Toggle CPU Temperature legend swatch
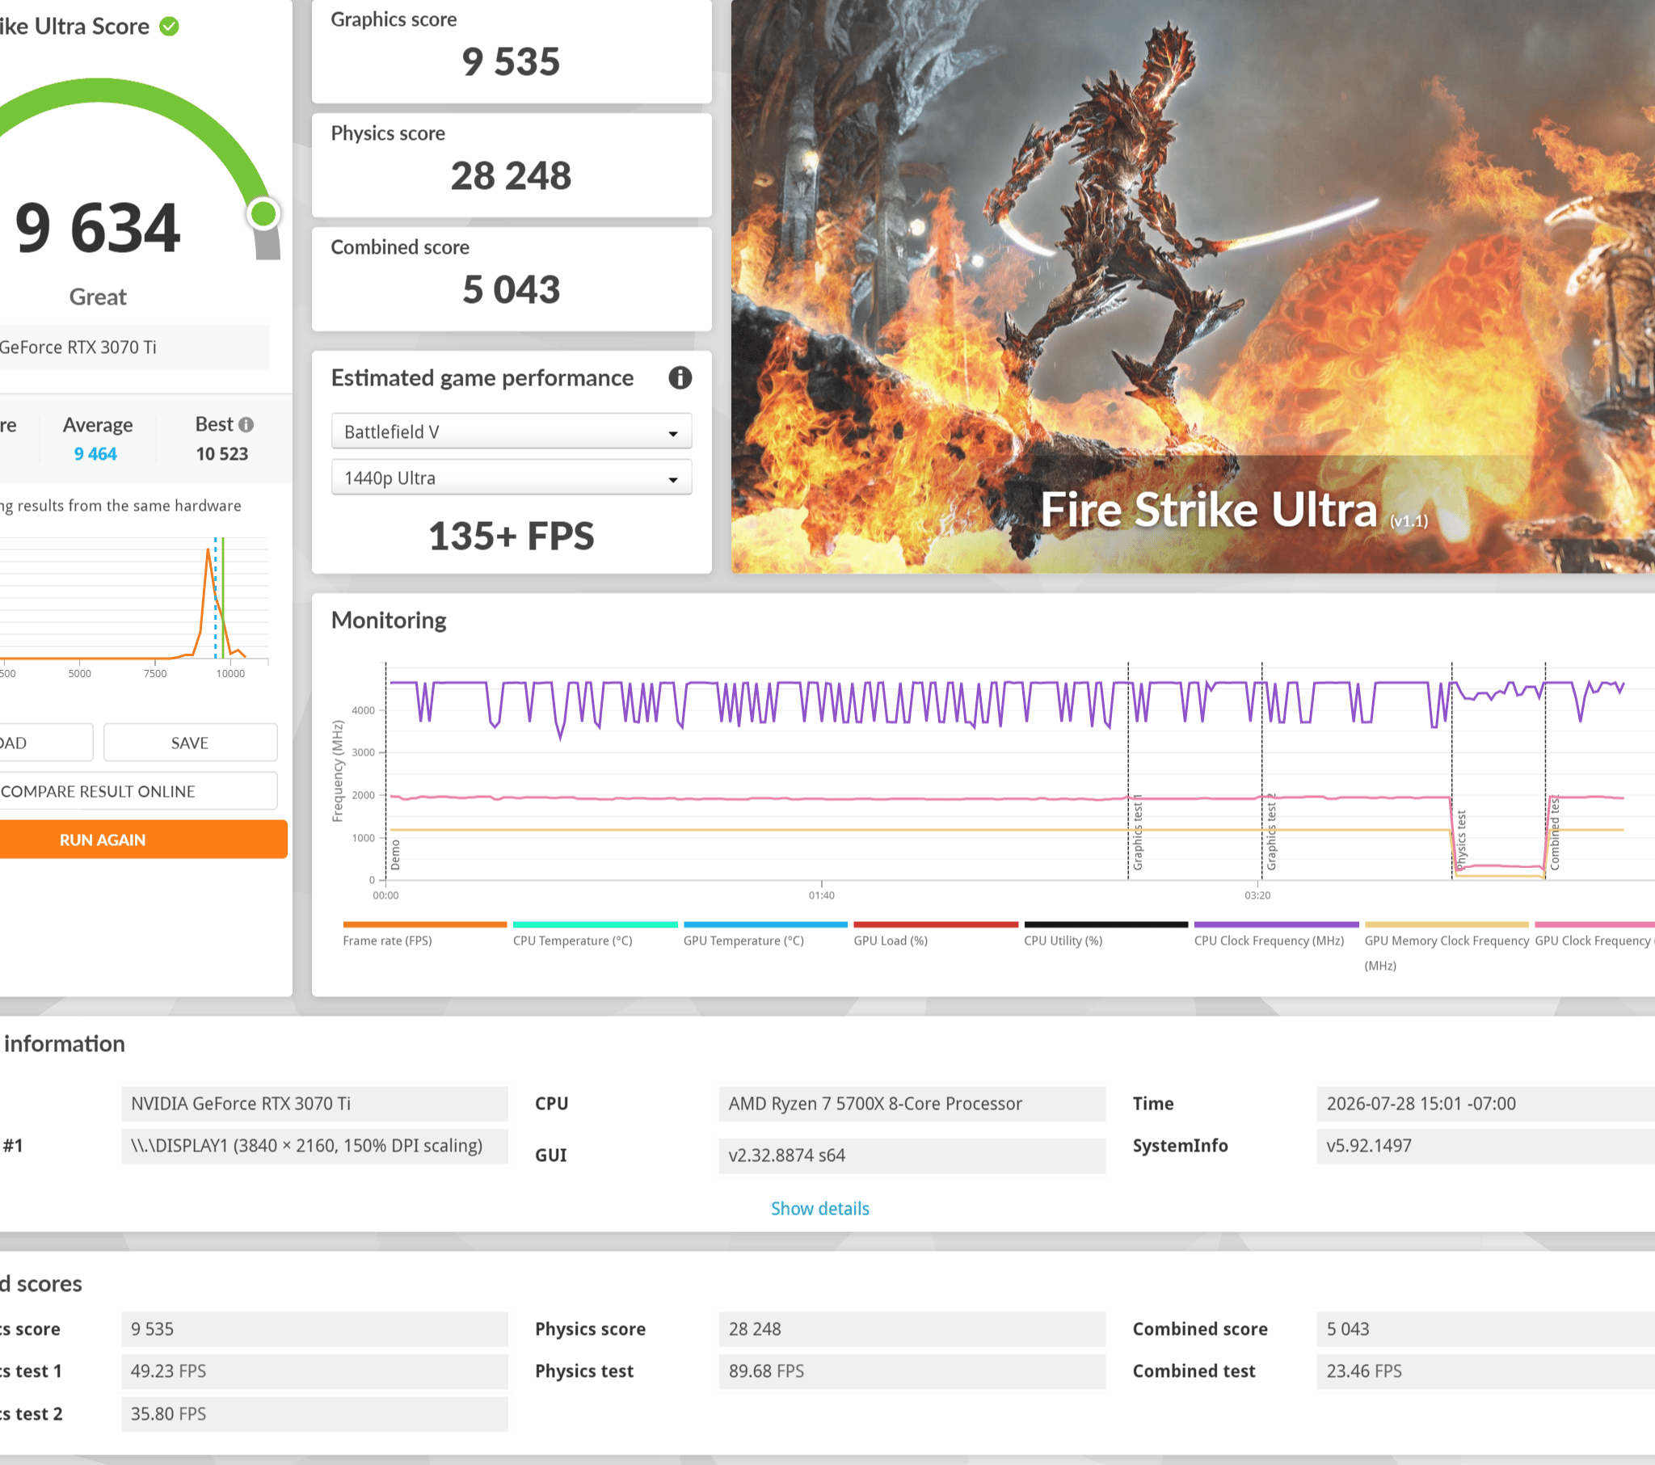The image size is (1655, 1465). [595, 924]
